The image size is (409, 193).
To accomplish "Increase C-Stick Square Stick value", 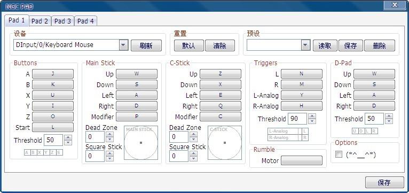I will 193,153.
